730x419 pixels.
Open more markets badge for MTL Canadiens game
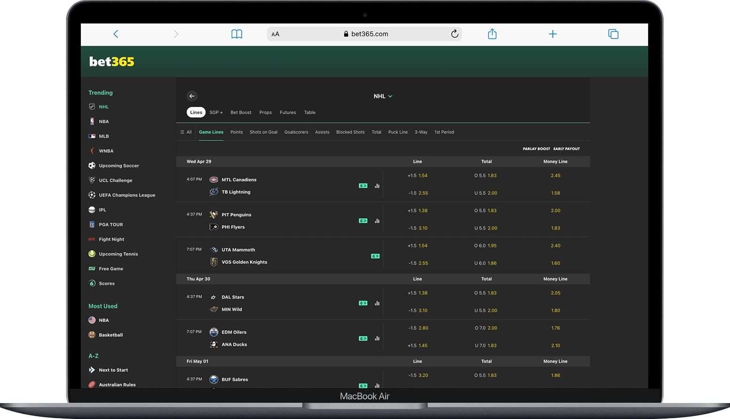click(x=363, y=186)
